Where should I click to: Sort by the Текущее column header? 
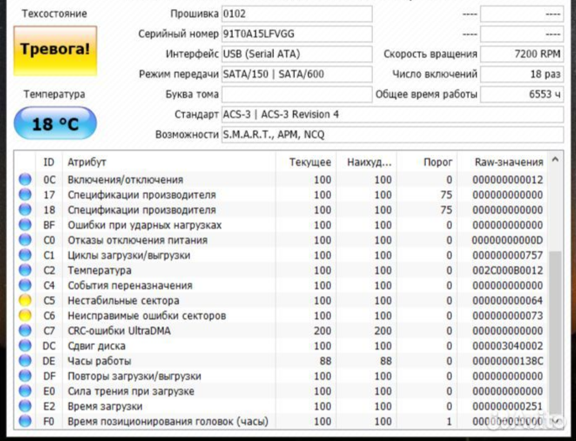coord(306,162)
